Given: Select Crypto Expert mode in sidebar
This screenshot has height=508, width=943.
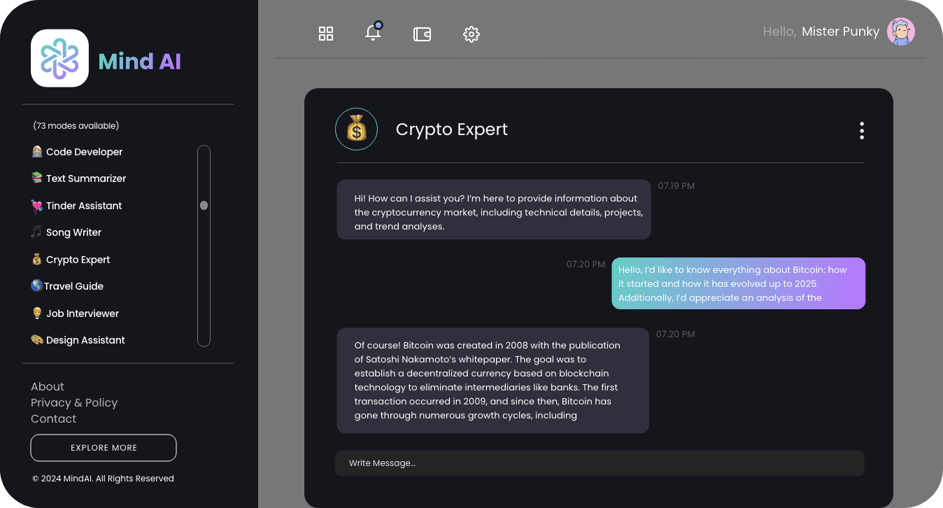Looking at the screenshot, I should click(71, 260).
